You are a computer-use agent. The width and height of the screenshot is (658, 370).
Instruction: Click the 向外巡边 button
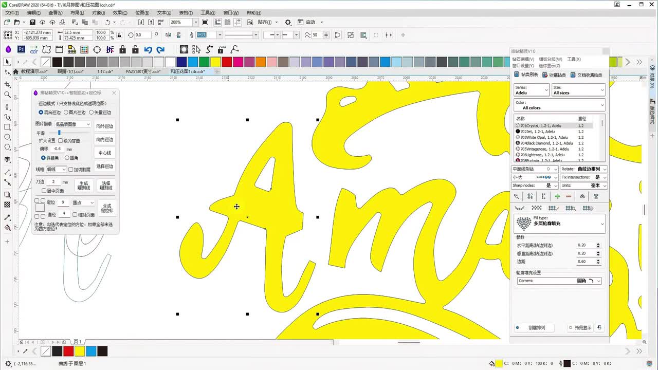[104, 126]
